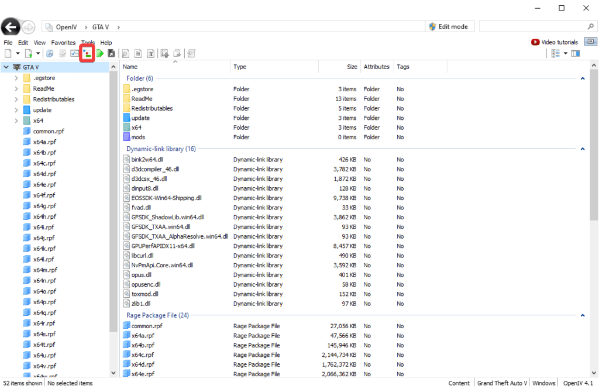Open the Video tutorials link

[x=555, y=42]
